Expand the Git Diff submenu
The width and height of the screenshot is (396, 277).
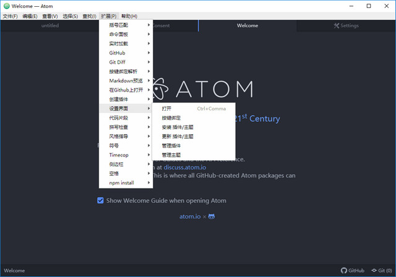tap(126, 62)
